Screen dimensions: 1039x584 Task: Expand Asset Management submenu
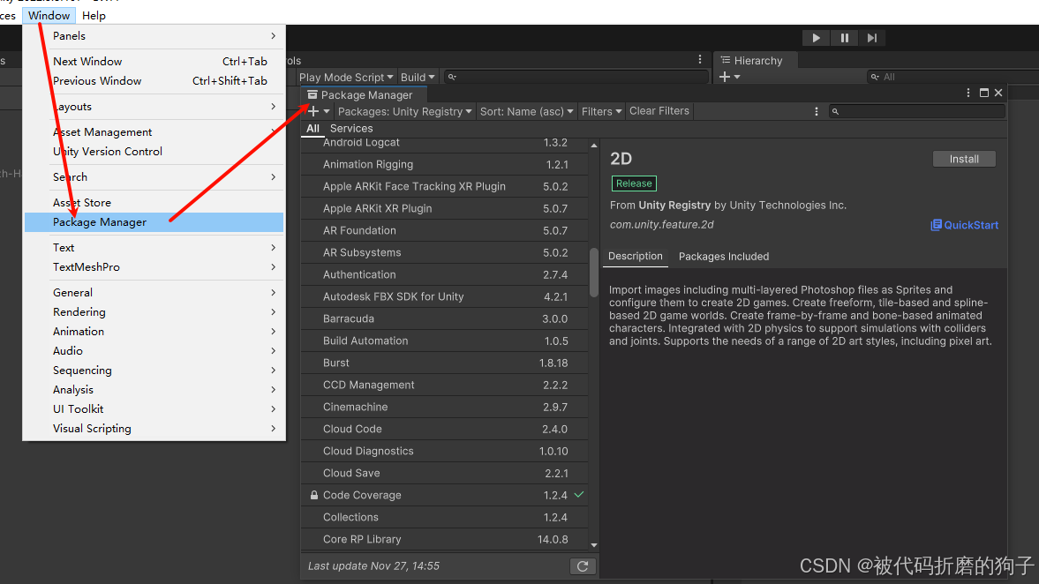pos(154,132)
